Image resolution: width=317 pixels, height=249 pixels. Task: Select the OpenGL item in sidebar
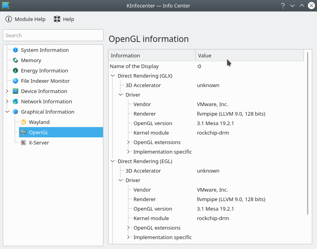coord(38,132)
